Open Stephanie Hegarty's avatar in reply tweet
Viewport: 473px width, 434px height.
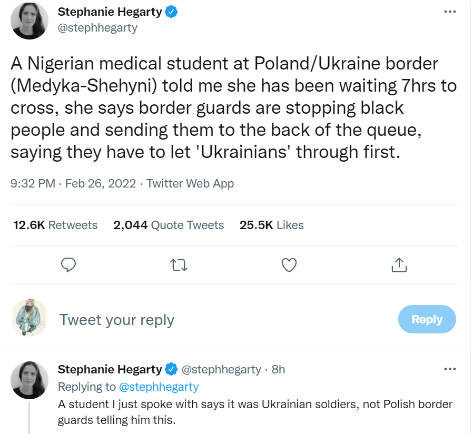29,380
